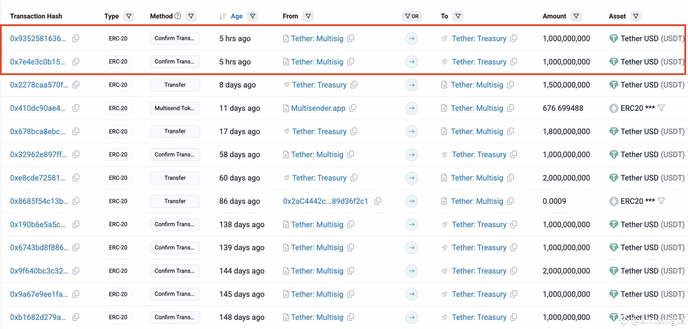Viewport: 688px width, 329px height.
Task: Copy transaction hash 0xe8cde72581
Action: click(76, 178)
